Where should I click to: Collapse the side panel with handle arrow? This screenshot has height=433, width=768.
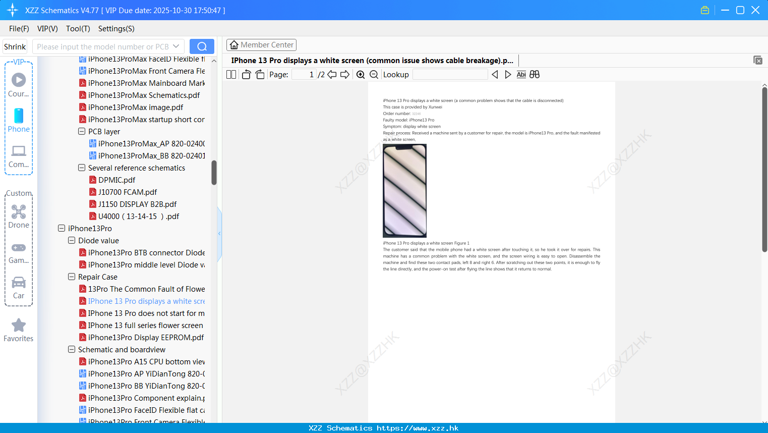(x=219, y=233)
